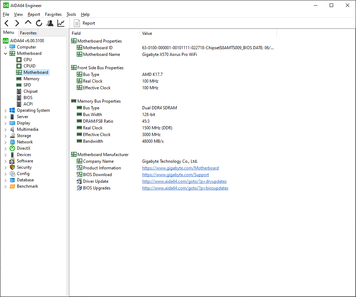The width and height of the screenshot is (356, 297).
Task: Open the View menu
Action: (x=18, y=14)
